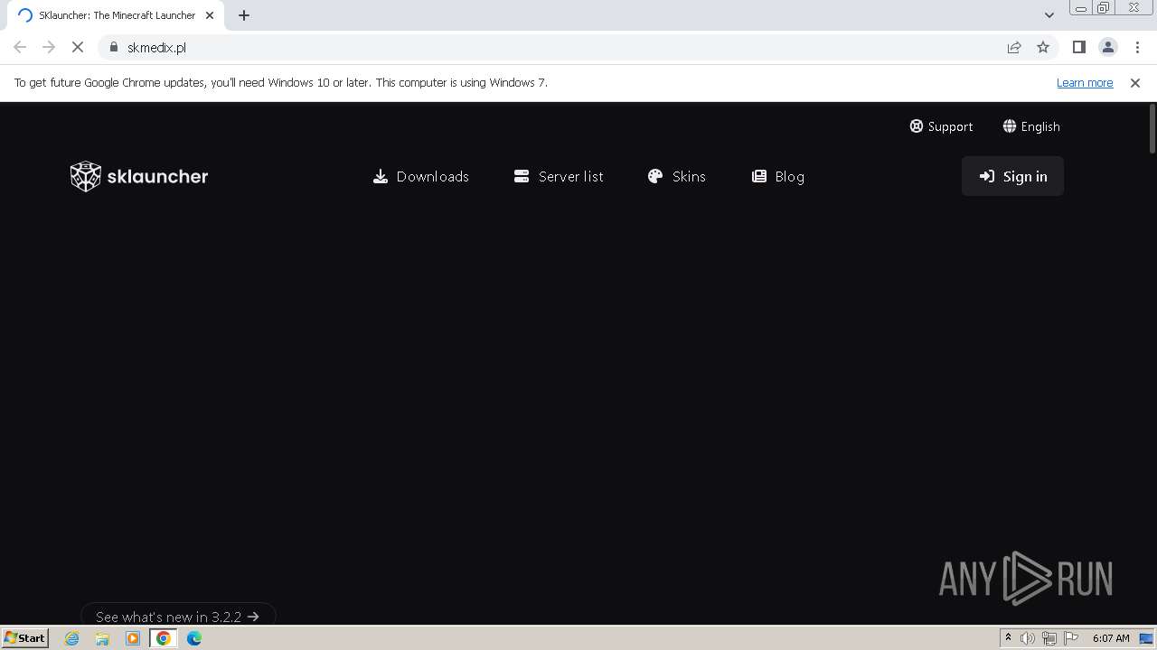The image size is (1157, 650).
Task: Dismiss the Chrome update notification bar
Action: [x=1135, y=82]
